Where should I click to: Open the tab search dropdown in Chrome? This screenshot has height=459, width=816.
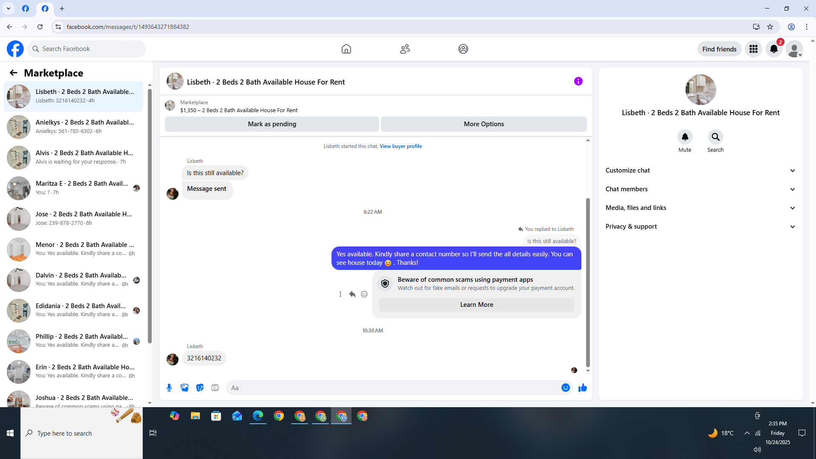(8, 8)
